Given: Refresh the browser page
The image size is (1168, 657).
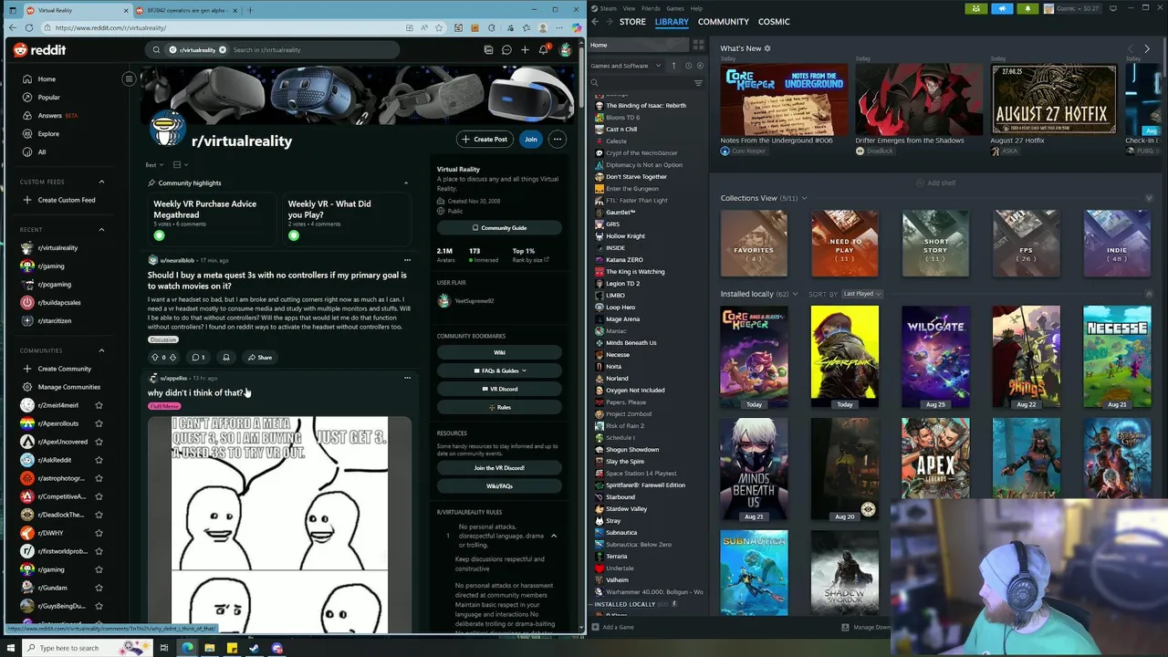Looking at the screenshot, I should click(x=29, y=28).
